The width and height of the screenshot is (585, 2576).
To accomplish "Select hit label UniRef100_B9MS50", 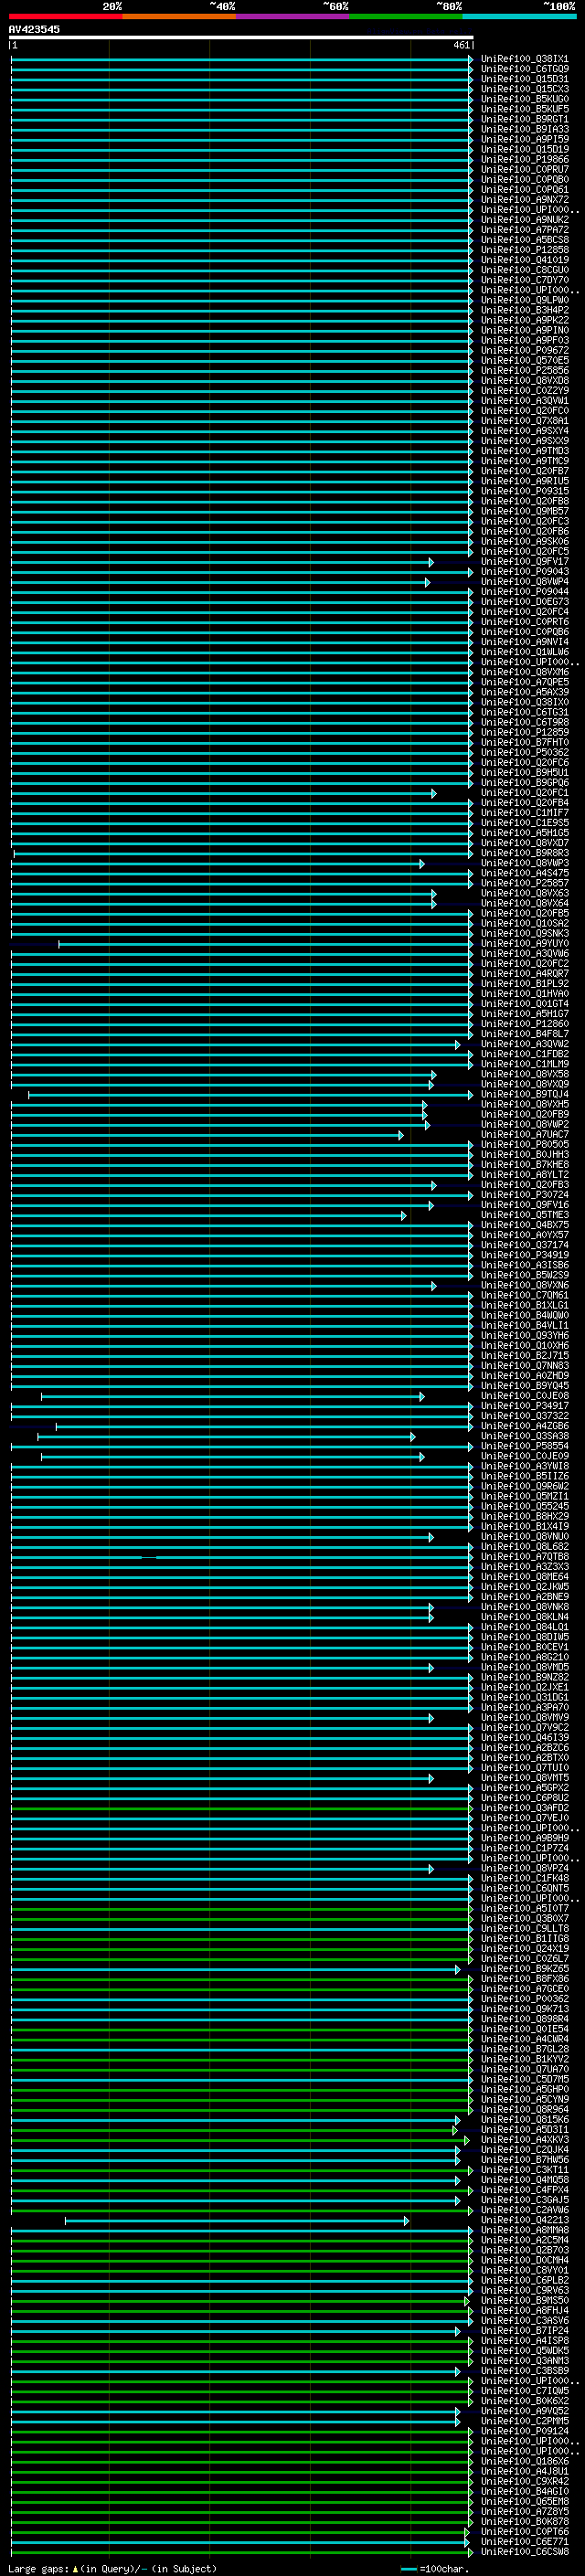I will point(524,2300).
